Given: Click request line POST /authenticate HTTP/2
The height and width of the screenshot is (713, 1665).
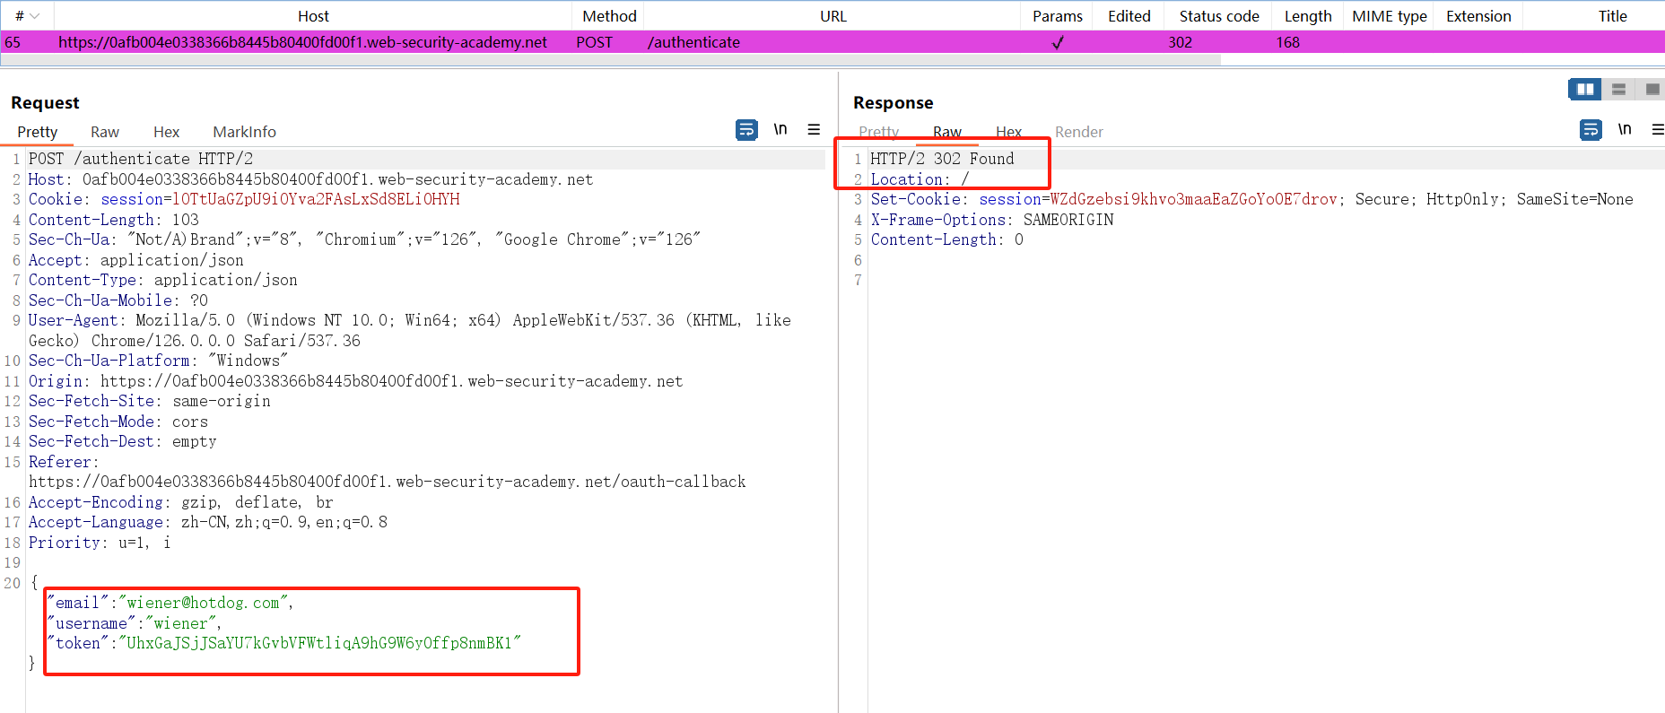Looking at the screenshot, I should pyautogui.click(x=141, y=159).
